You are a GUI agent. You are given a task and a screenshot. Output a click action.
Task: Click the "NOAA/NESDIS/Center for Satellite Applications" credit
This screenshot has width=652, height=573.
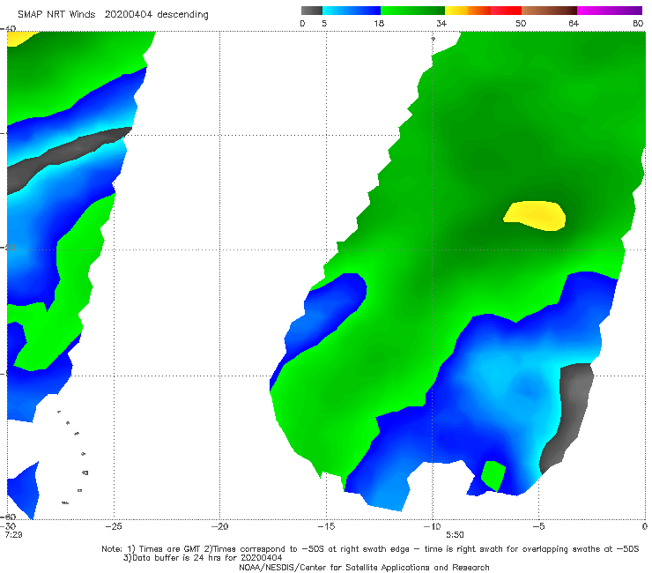(x=364, y=567)
